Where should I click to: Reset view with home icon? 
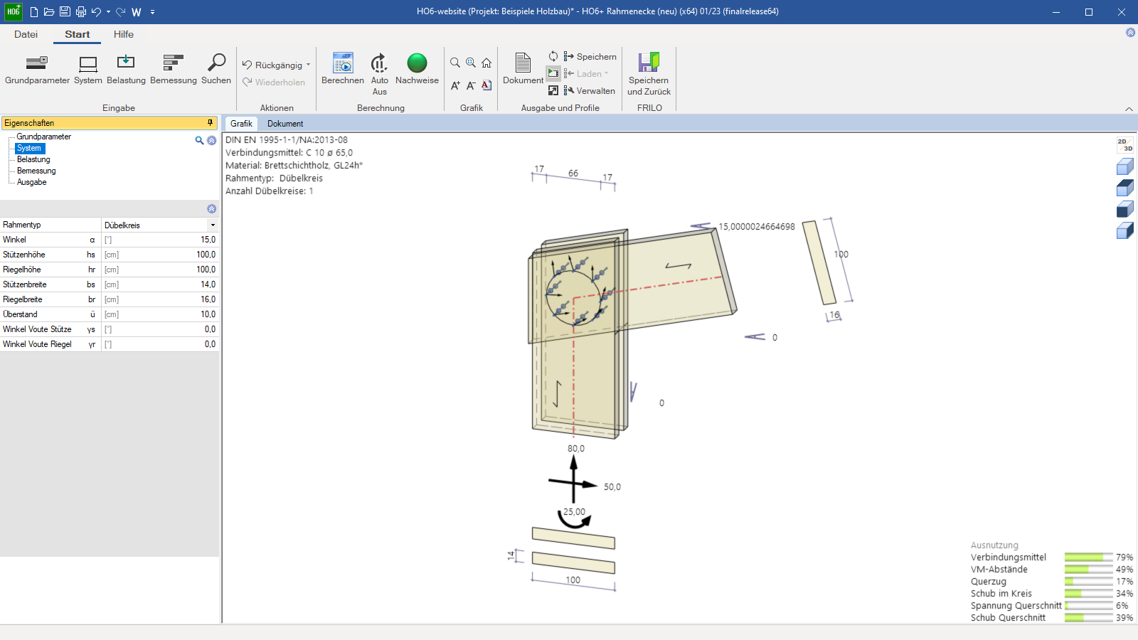point(486,63)
